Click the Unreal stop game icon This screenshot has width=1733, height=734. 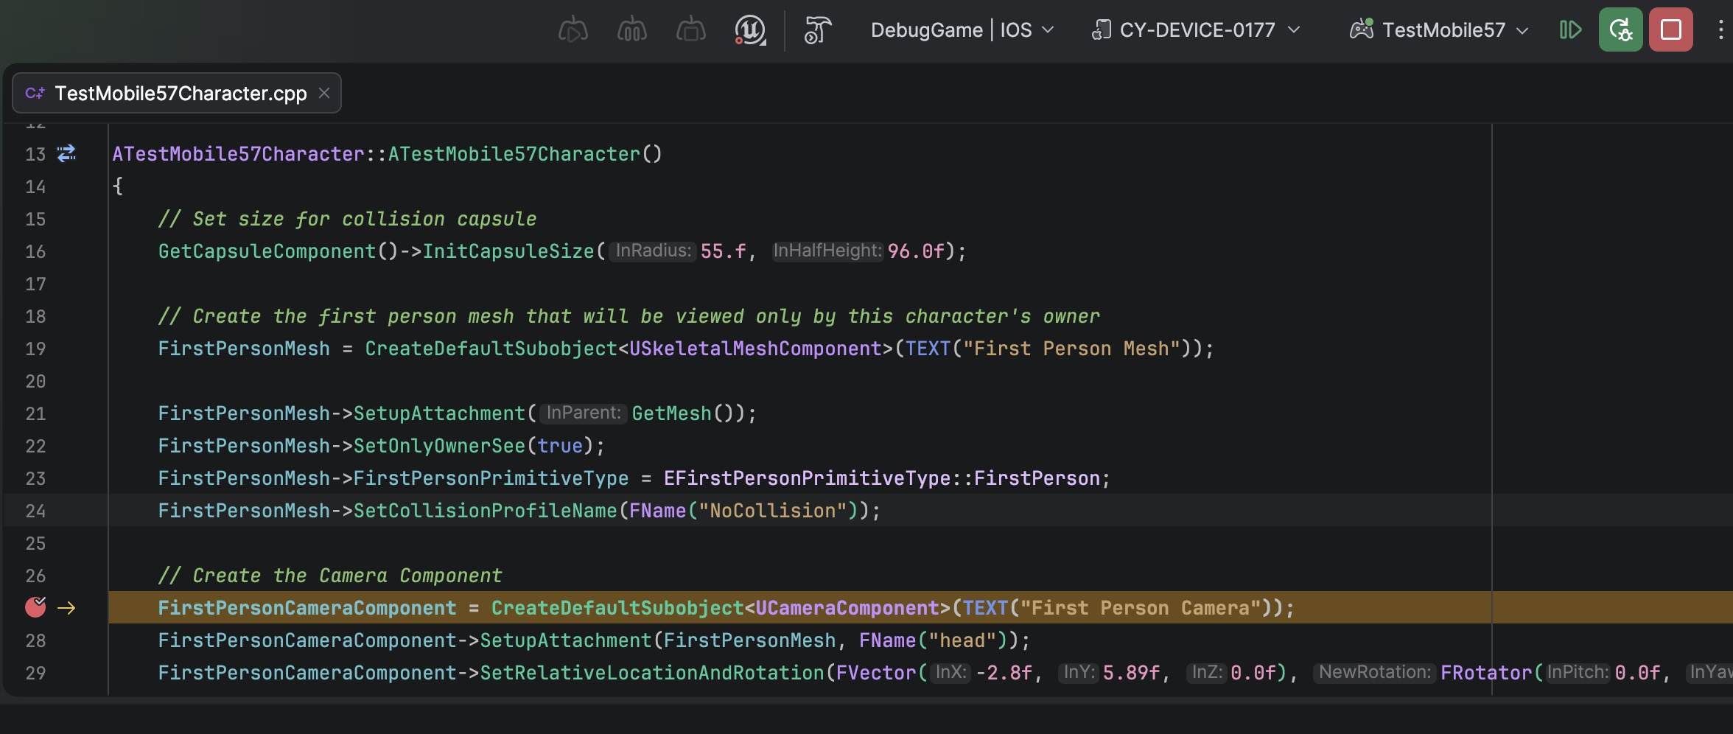[690, 30]
